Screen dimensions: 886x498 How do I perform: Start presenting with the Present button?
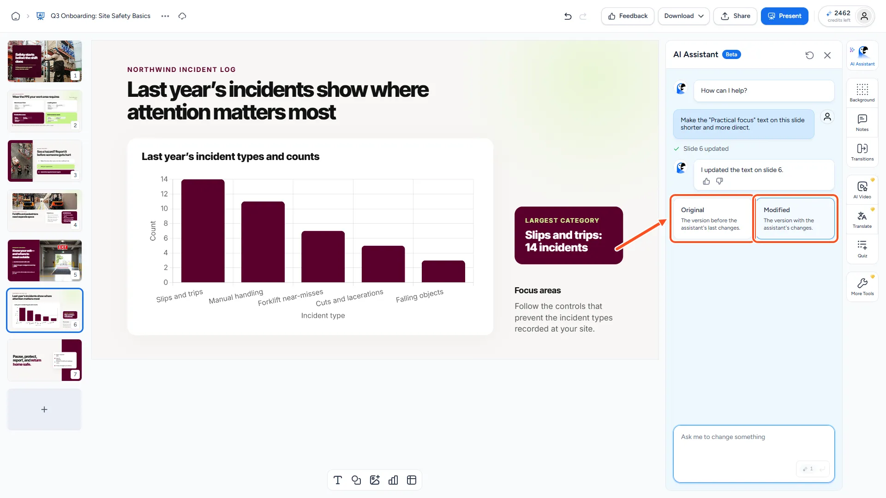784,16
